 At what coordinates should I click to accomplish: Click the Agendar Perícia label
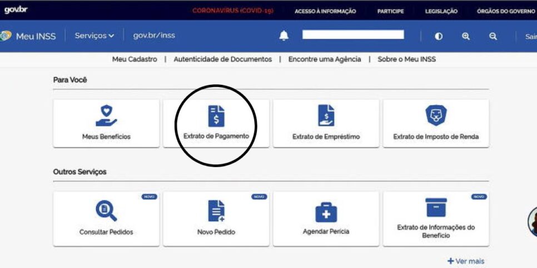point(326,231)
